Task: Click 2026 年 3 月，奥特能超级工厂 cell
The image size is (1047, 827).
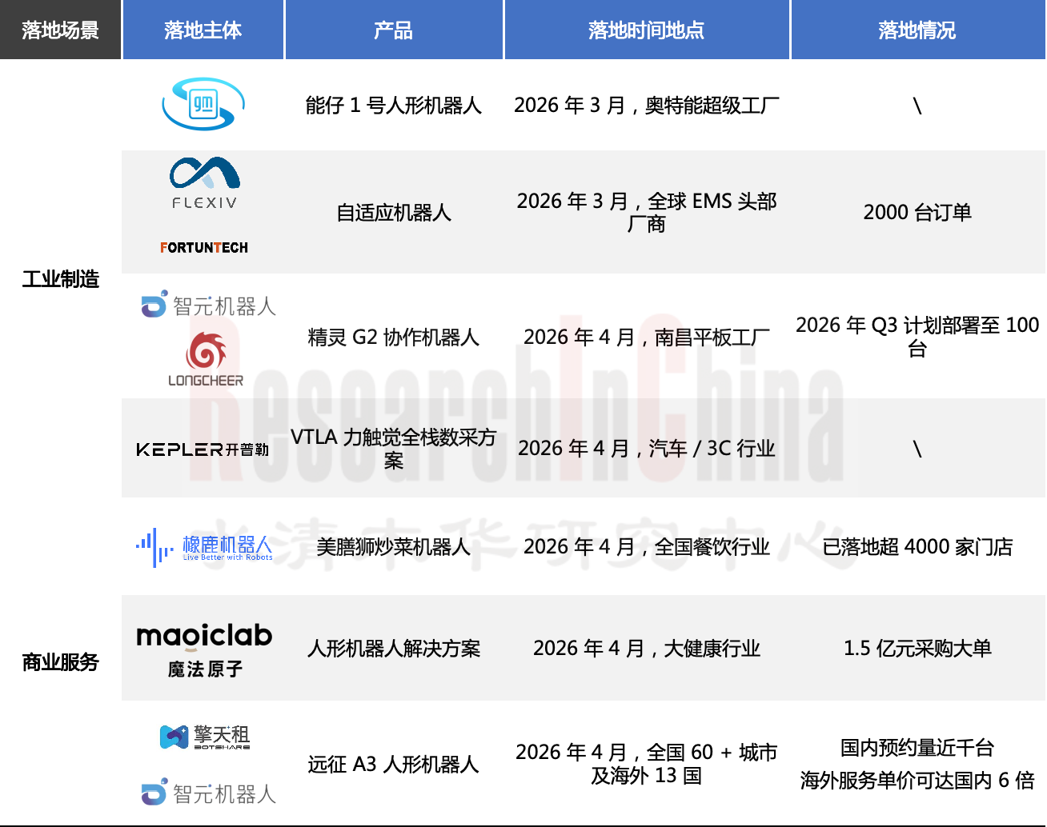Action: pos(647,106)
